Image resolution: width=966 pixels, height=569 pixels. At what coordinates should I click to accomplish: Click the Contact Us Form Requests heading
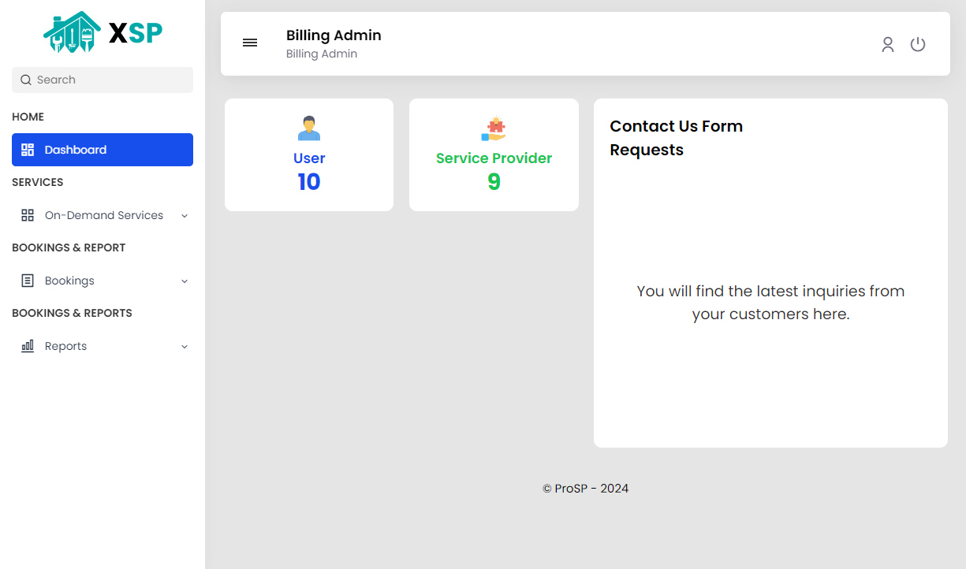click(x=677, y=138)
